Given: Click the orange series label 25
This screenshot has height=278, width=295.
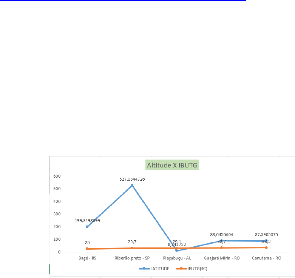Looking at the screenshot, I should click(87, 243).
